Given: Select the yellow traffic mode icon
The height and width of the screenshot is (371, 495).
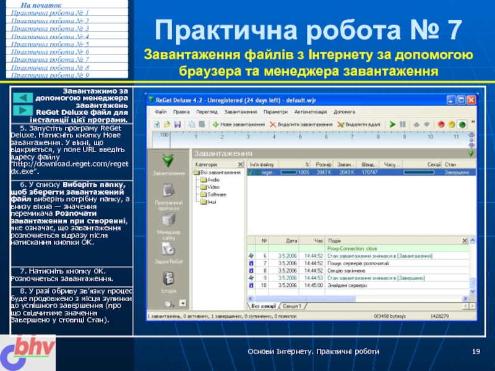Looking at the screenshot, I should [452, 125].
